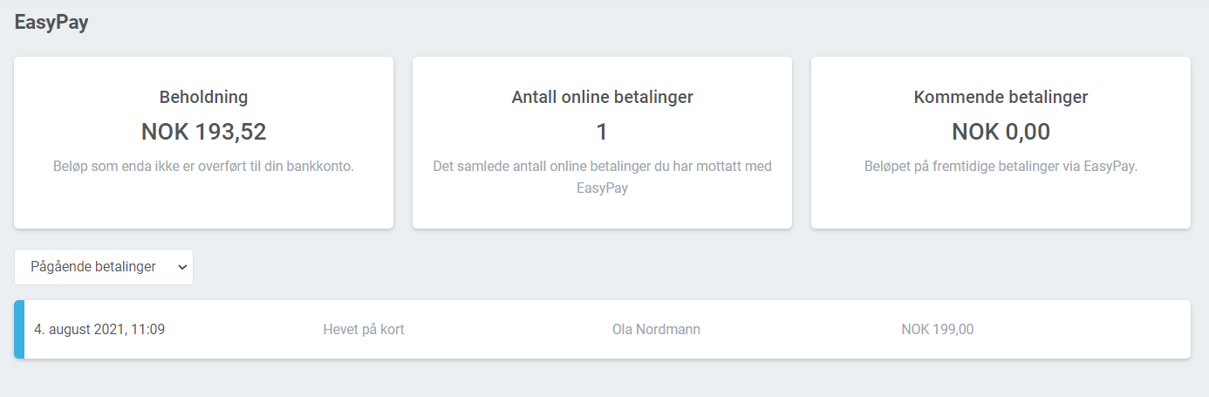This screenshot has height=397, width=1209.
Task: Click 'EasyPay' word under online payments count
Action: click(602, 188)
